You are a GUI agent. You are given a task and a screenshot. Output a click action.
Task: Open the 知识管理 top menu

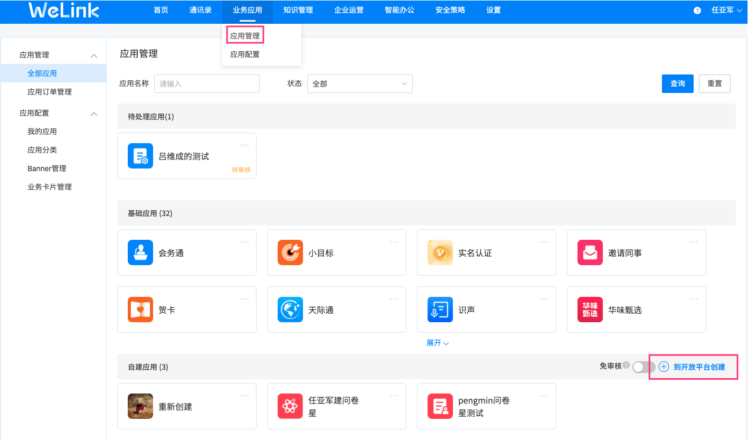click(298, 10)
